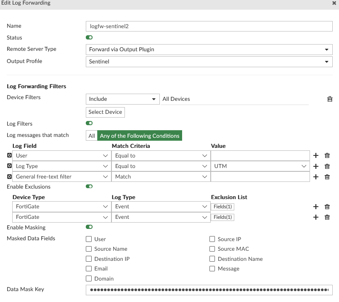Open the Remote Server Type dropdown
This screenshot has width=339, height=302.
tap(209, 50)
